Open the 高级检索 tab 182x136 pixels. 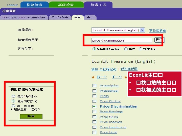pos(66,5)
